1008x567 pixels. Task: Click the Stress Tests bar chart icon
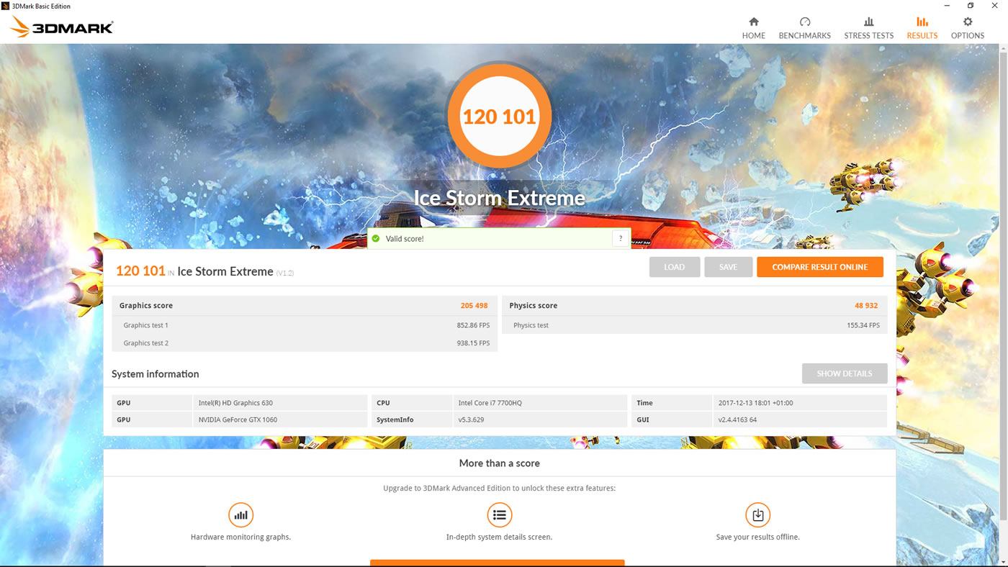pos(869,22)
